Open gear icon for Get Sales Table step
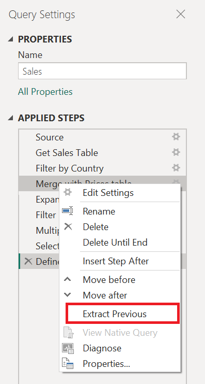 [176, 152]
